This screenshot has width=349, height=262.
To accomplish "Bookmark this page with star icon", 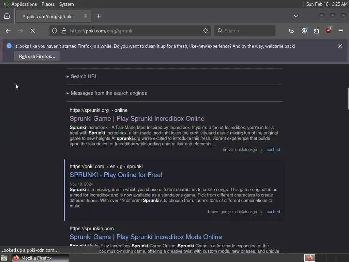I will coord(206,31).
